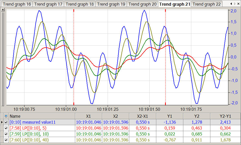Disable the LP([0:10], 40) signal checkbox

coord(6,140)
